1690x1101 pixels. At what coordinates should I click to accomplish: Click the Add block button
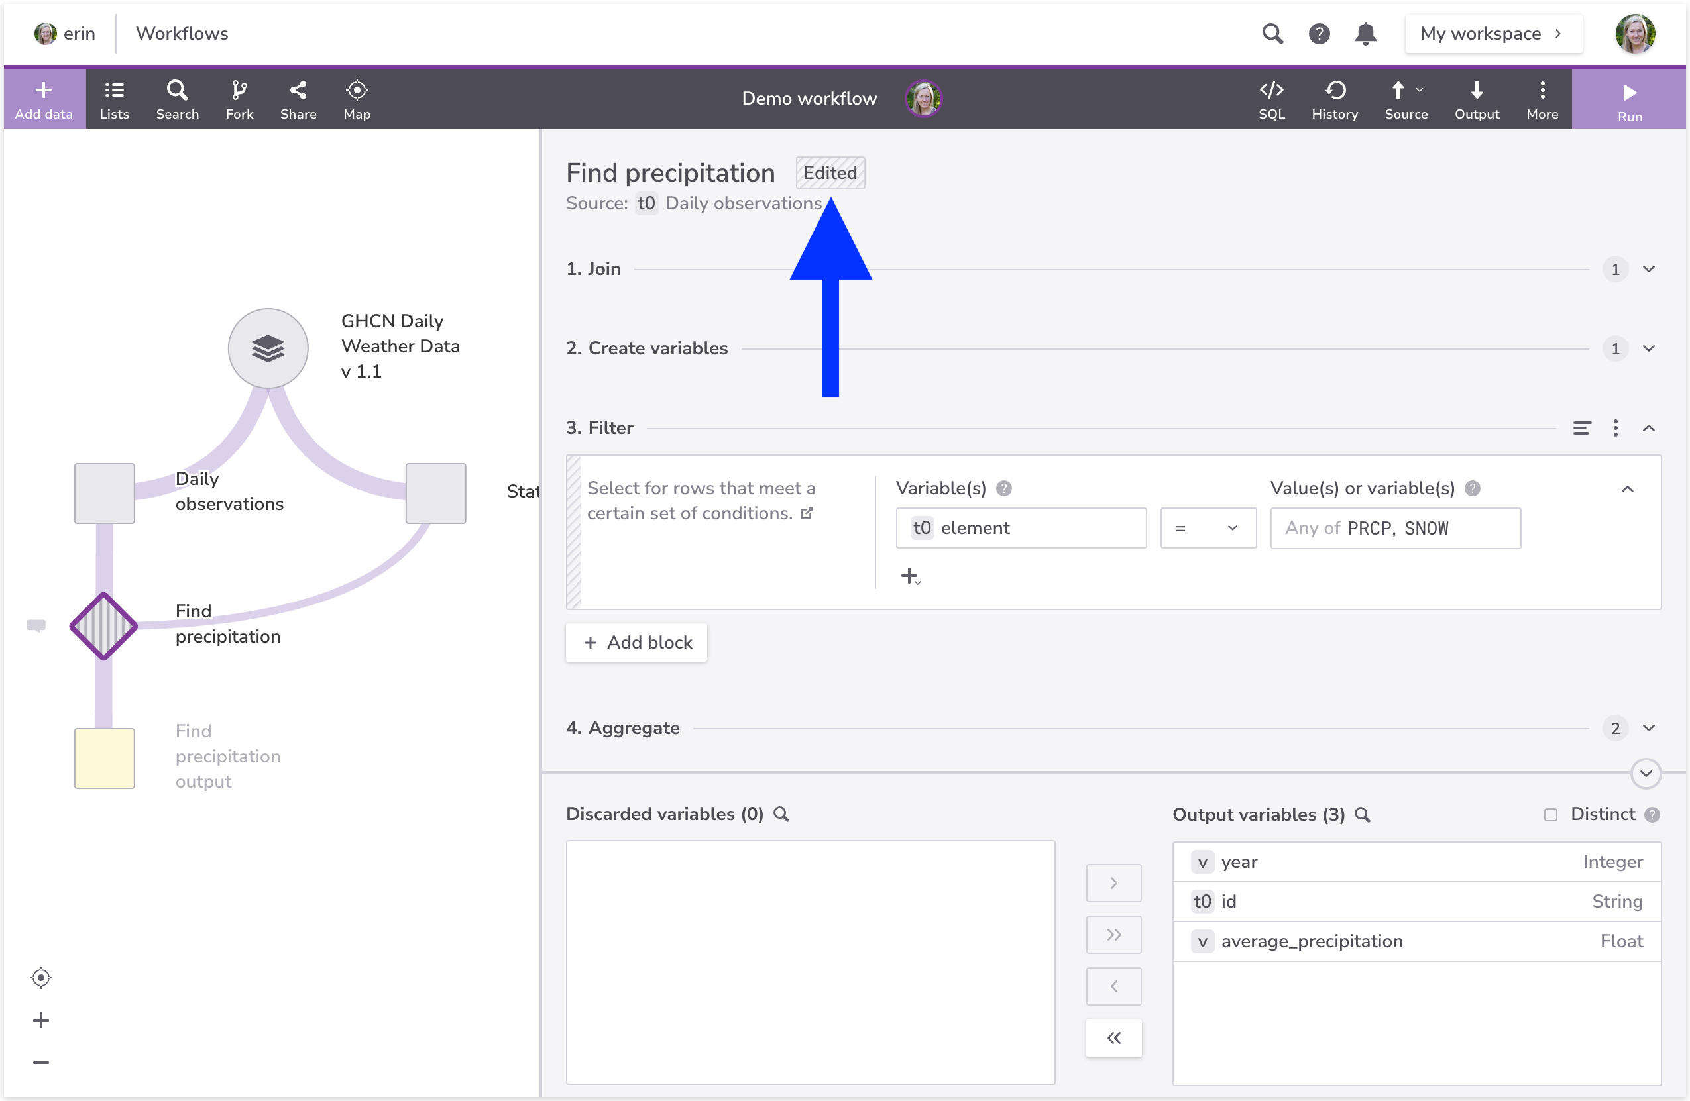pos(636,643)
